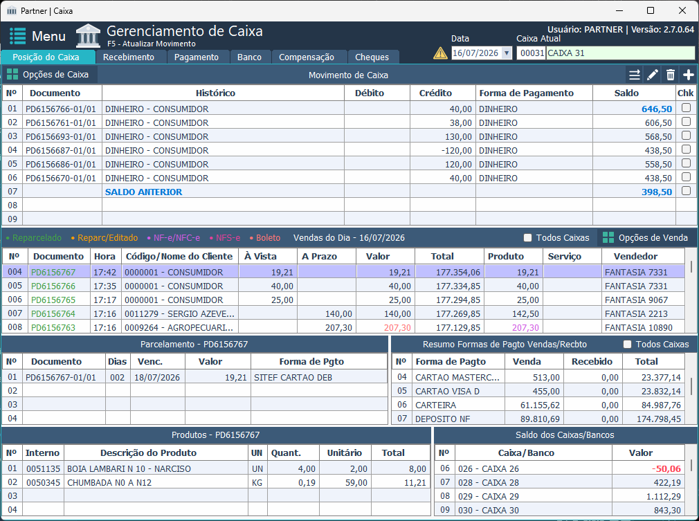The width and height of the screenshot is (699, 521).
Task: Select CARTEIRA payment row
Action: point(538,405)
